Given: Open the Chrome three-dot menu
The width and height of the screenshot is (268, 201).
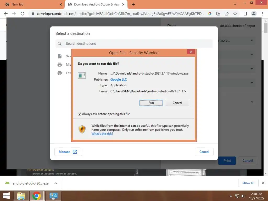Looking at the screenshot, I should 262,14.
